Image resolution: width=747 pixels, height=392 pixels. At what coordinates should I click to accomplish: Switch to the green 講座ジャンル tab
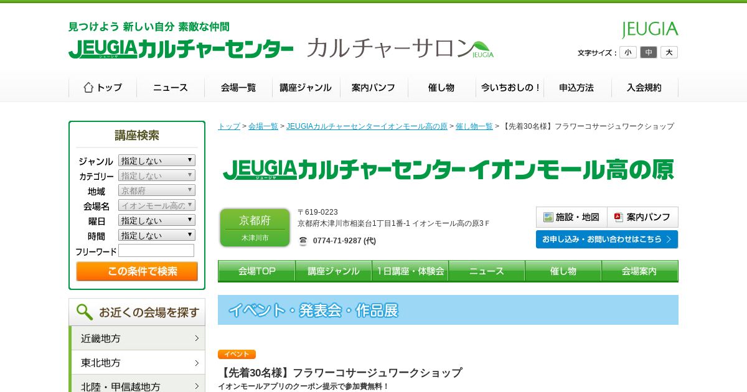pyautogui.click(x=334, y=271)
